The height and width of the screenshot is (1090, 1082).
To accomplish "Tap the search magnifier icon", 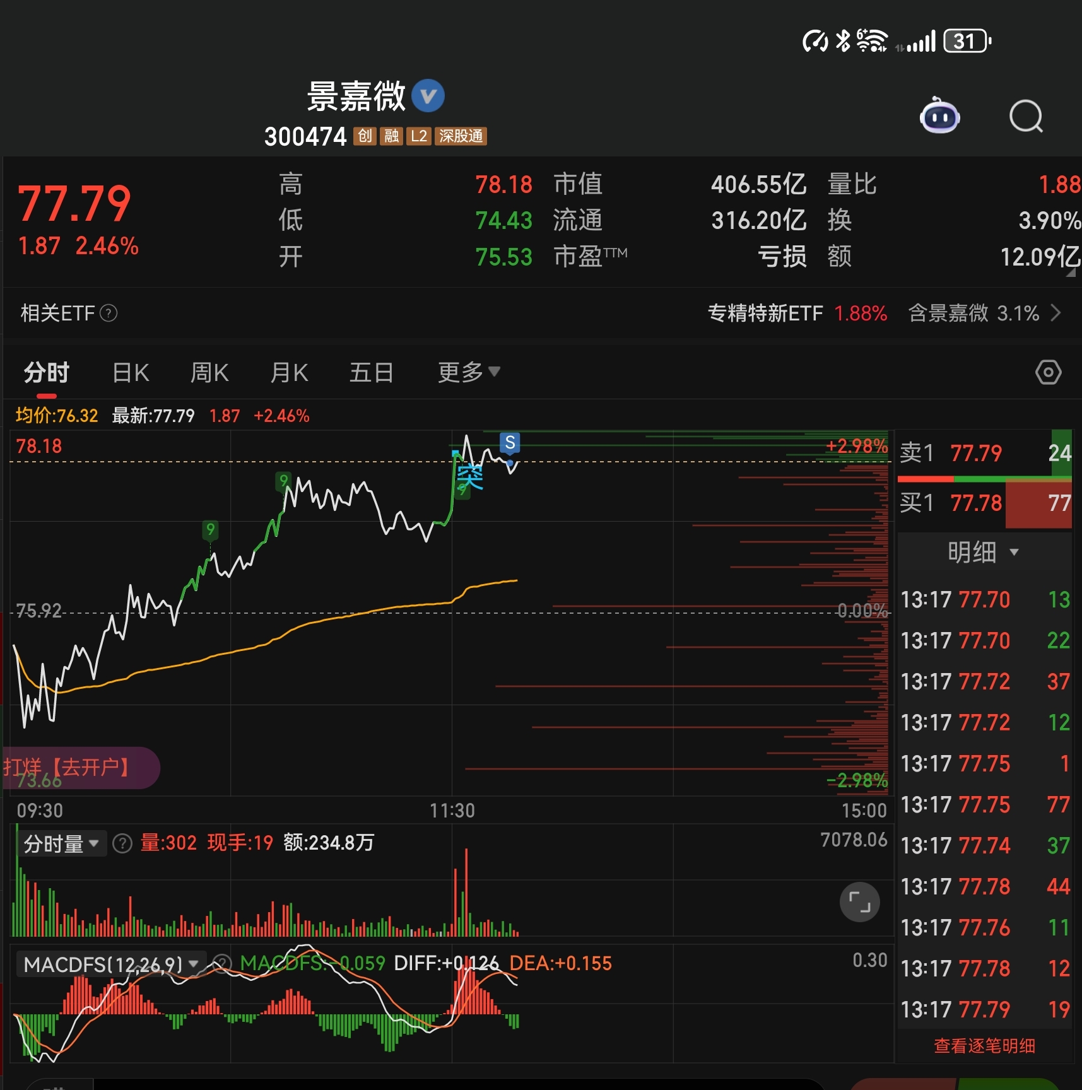I will click(x=1026, y=117).
